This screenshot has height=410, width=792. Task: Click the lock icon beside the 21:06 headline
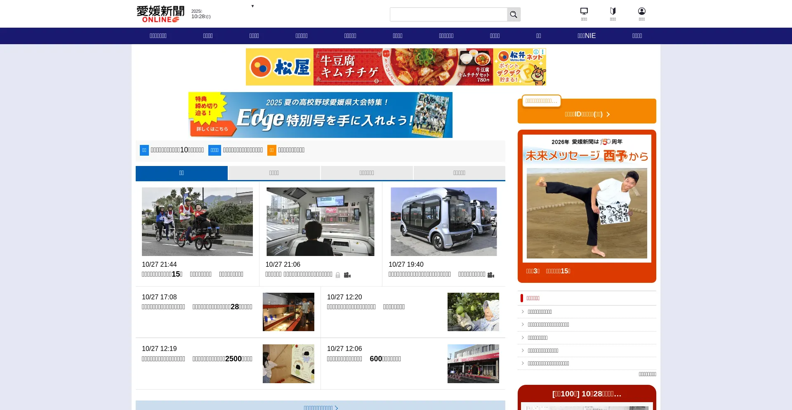[x=338, y=275]
